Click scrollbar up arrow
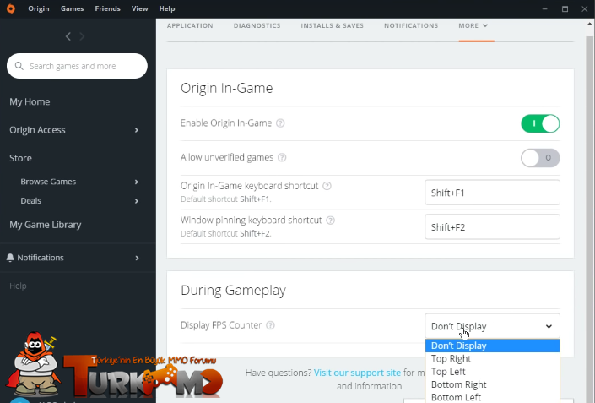The height and width of the screenshot is (403, 595). click(x=590, y=24)
